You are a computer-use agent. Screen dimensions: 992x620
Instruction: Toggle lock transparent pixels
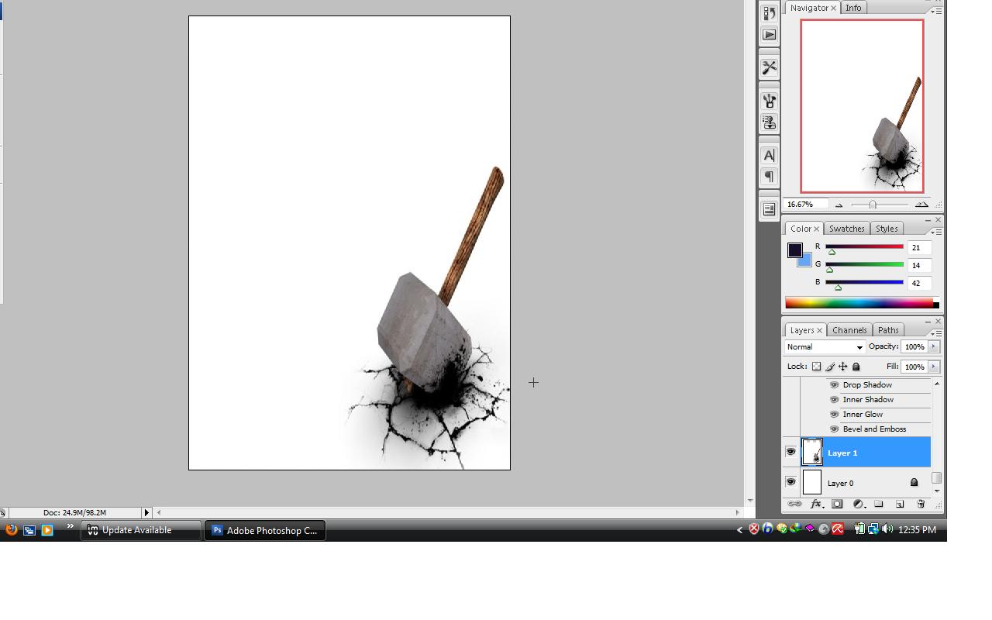(x=816, y=367)
